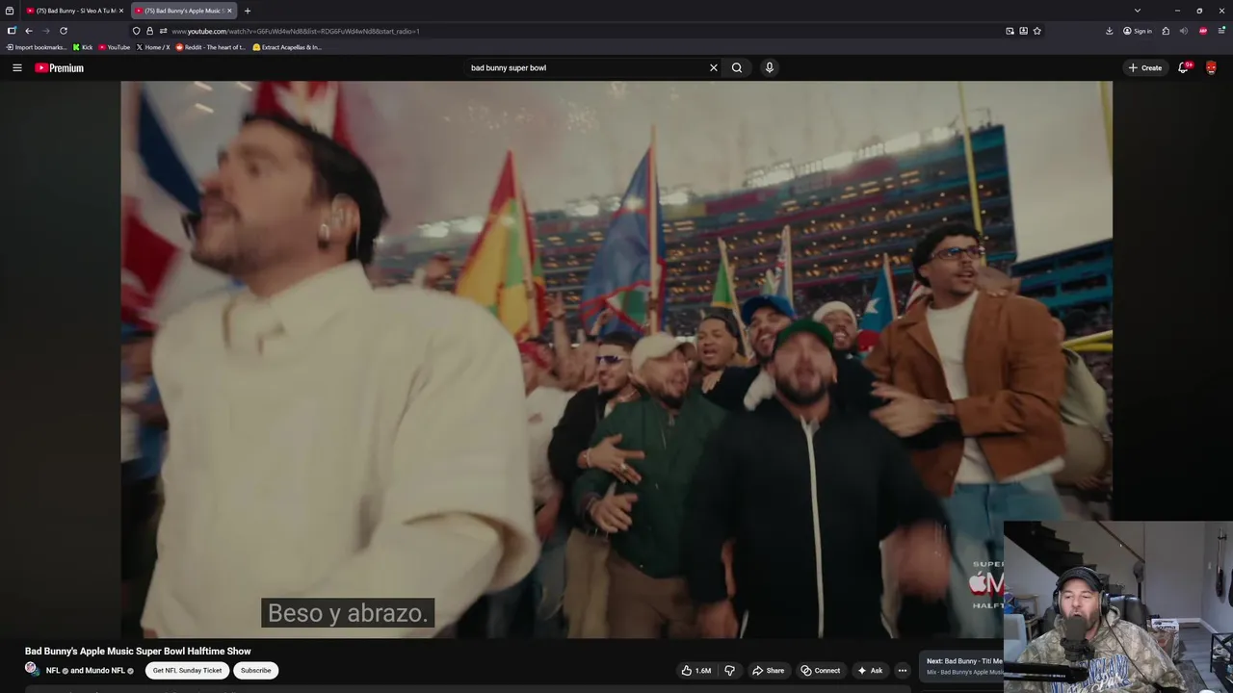Image resolution: width=1233 pixels, height=693 pixels.
Task: Share the halftime show video
Action: [x=768, y=670]
